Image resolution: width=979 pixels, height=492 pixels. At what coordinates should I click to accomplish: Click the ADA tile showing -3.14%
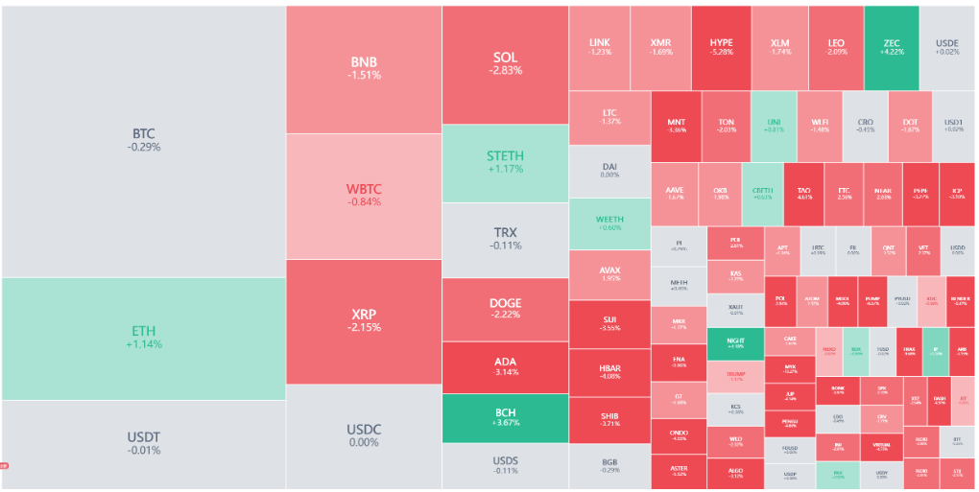[x=505, y=366]
